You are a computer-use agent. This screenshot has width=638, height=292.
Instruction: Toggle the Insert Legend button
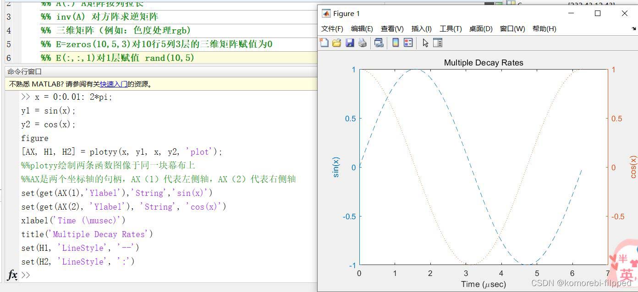click(x=408, y=43)
